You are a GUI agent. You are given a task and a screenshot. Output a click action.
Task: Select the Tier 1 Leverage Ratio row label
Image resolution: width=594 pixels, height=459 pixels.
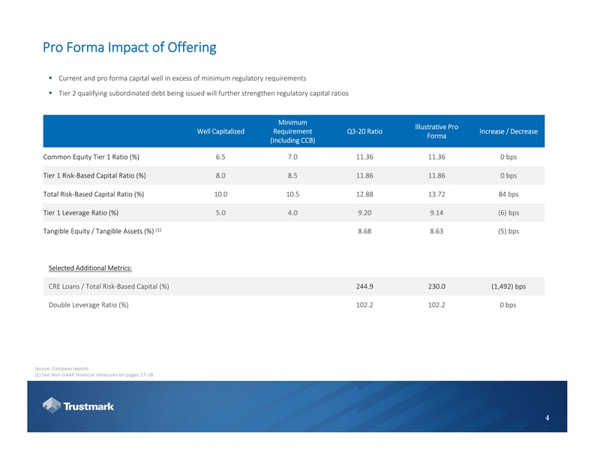pos(81,212)
